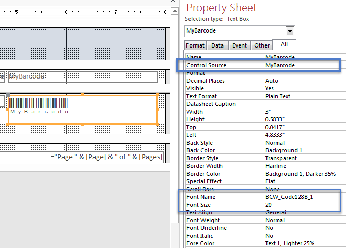Select the page number expression text box

click(x=106, y=157)
